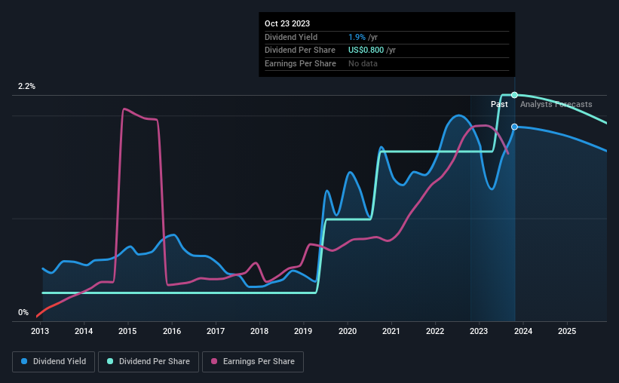Click the teal Dividend Per Share legend dot
The height and width of the screenshot is (383, 619).
[110, 361]
